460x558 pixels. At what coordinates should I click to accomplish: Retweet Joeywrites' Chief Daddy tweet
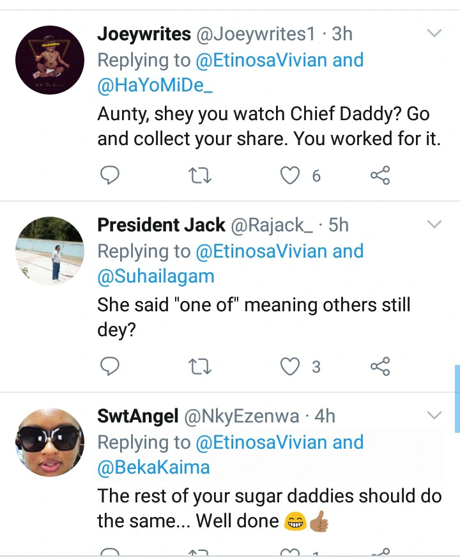pyautogui.click(x=200, y=176)
